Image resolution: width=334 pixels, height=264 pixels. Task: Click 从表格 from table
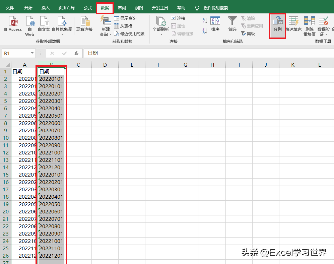123,26
